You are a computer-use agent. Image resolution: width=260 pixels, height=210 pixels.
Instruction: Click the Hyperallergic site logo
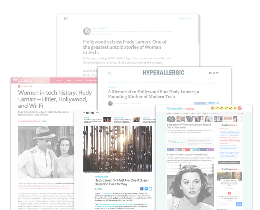(x=163, y=73)
